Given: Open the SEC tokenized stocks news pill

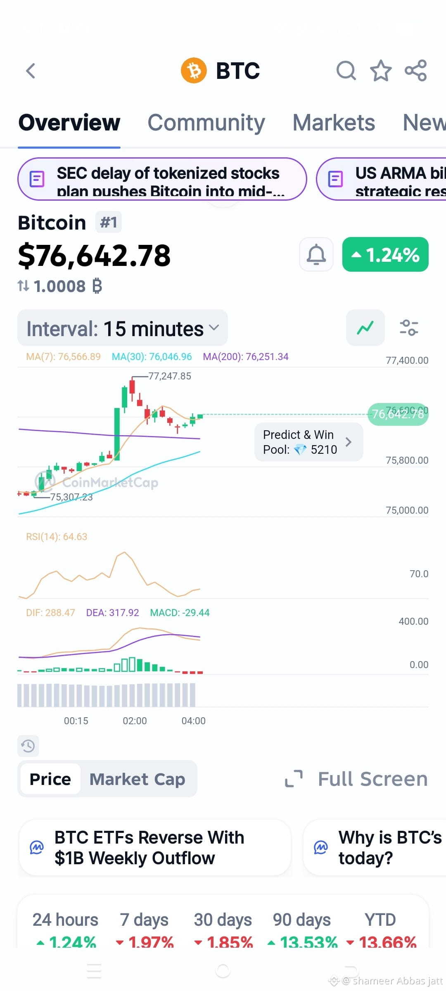Looking at the screenshot, I should point(162,179).
